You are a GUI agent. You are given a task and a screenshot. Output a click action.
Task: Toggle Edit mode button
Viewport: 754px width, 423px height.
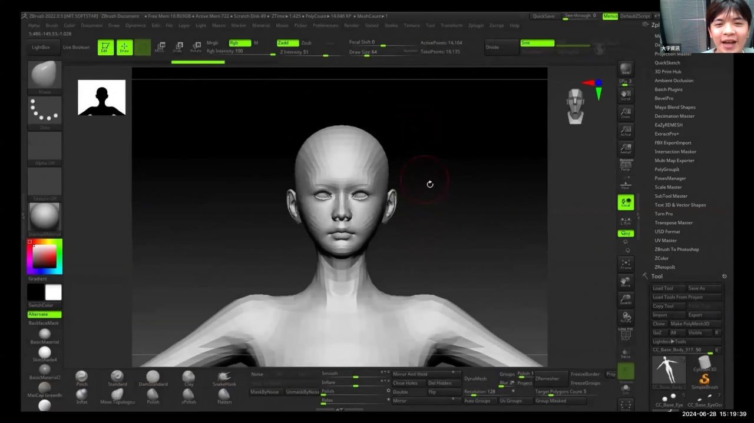105,48
